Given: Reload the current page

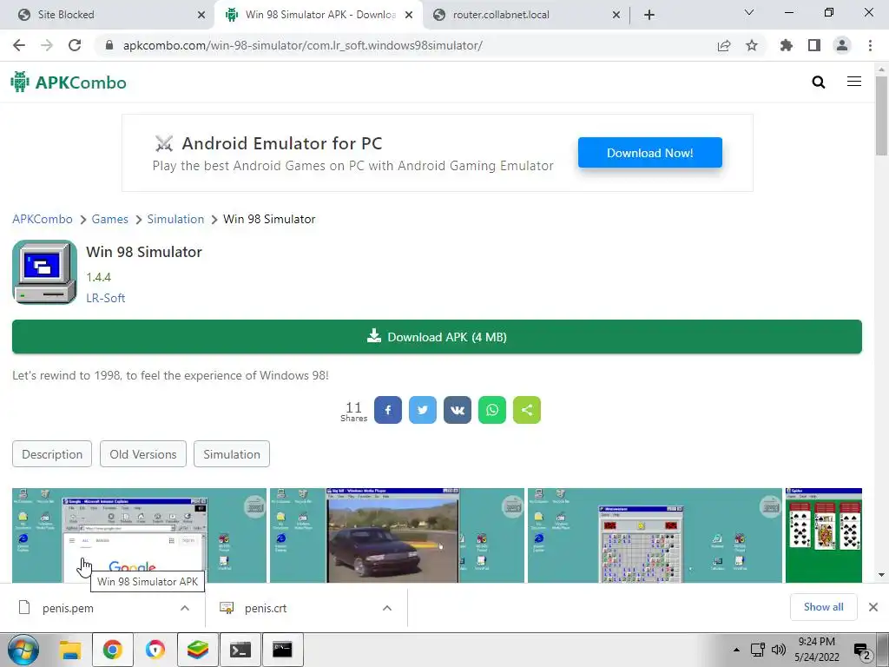Looking at the screenshot, I should pyautogui.click(x=75, y=45).
